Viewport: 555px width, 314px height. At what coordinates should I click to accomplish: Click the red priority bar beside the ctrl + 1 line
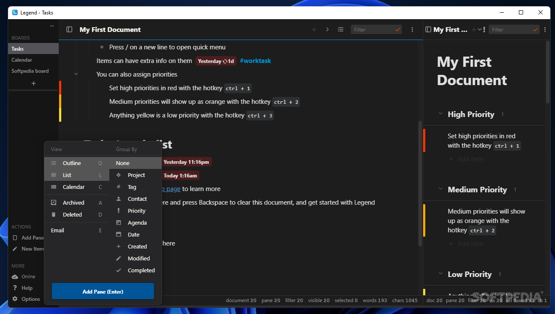pyautogui.click(x=60, y=88)
